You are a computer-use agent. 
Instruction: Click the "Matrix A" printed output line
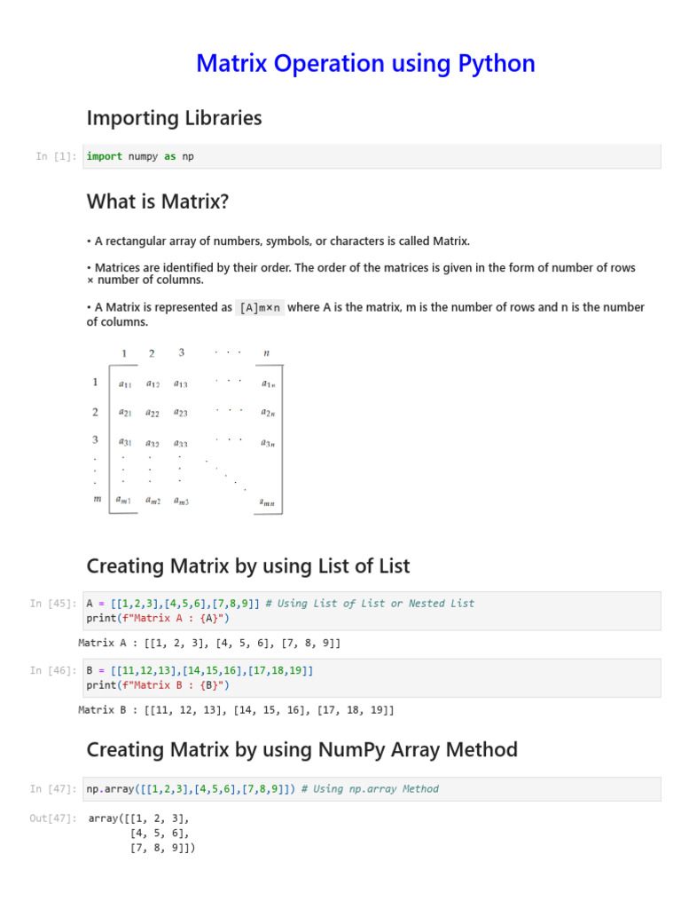click(209, 643)
